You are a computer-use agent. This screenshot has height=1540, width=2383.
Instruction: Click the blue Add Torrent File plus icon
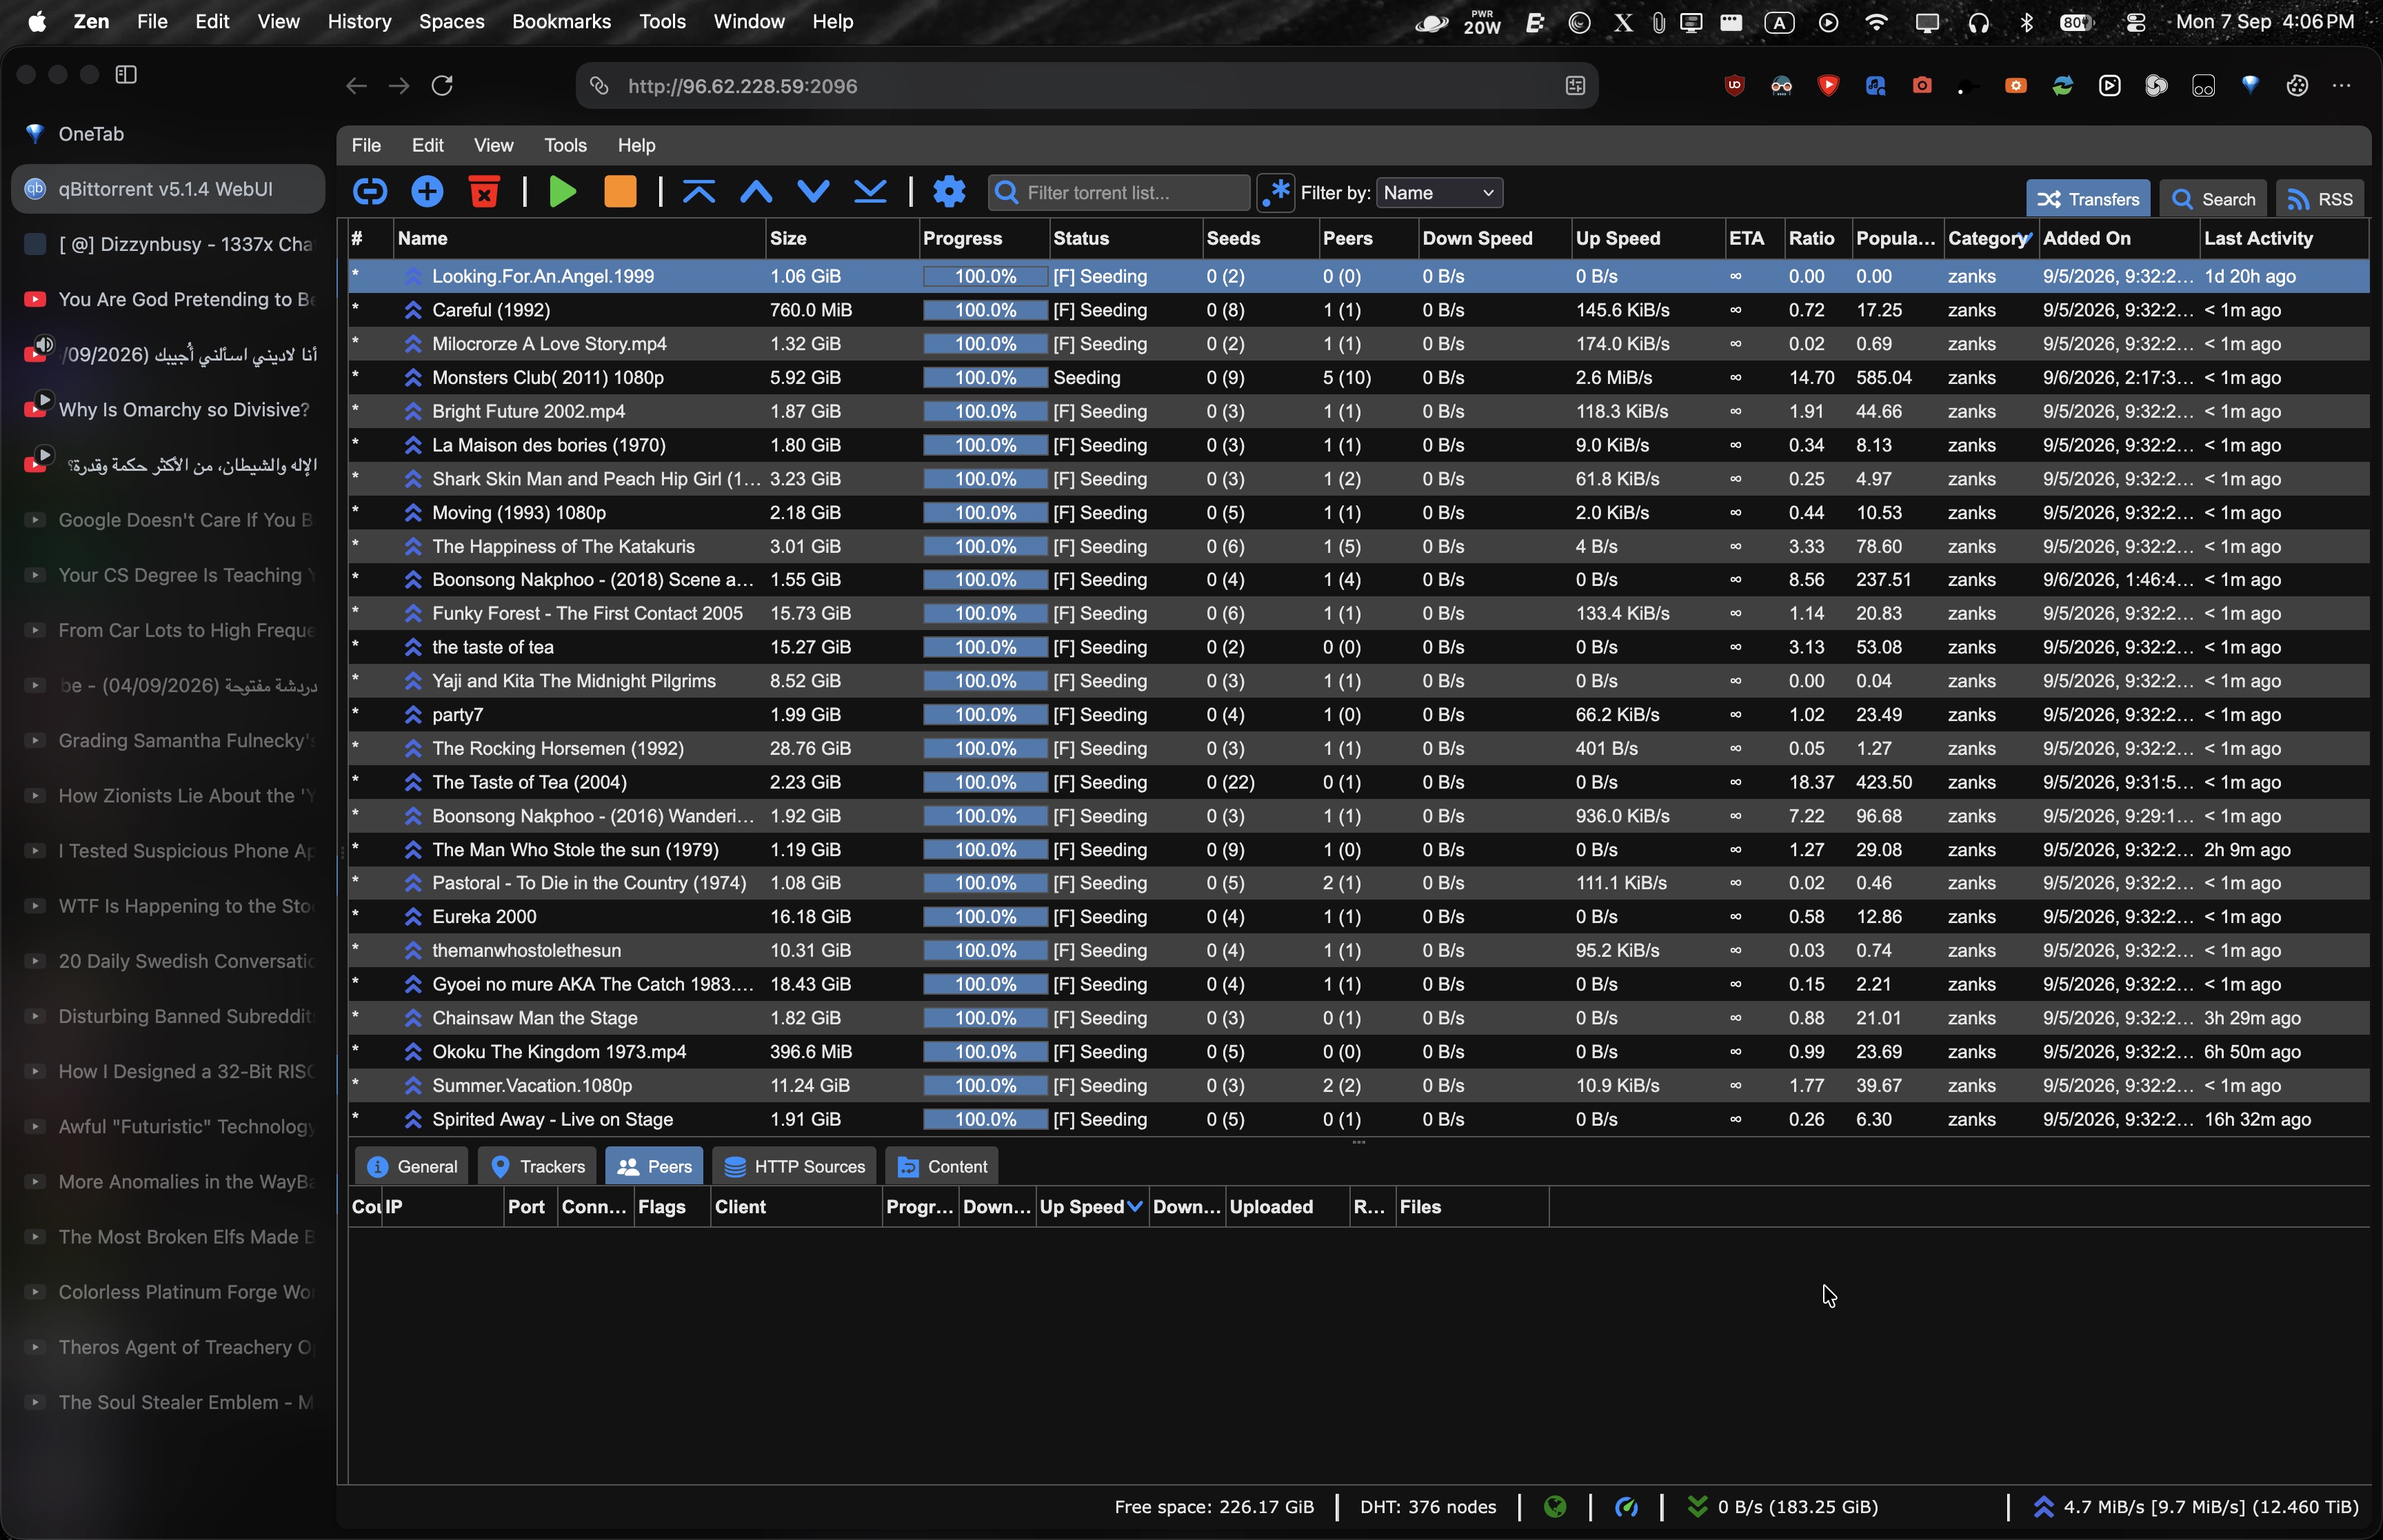pyautogui.click(x=427, y=192)
